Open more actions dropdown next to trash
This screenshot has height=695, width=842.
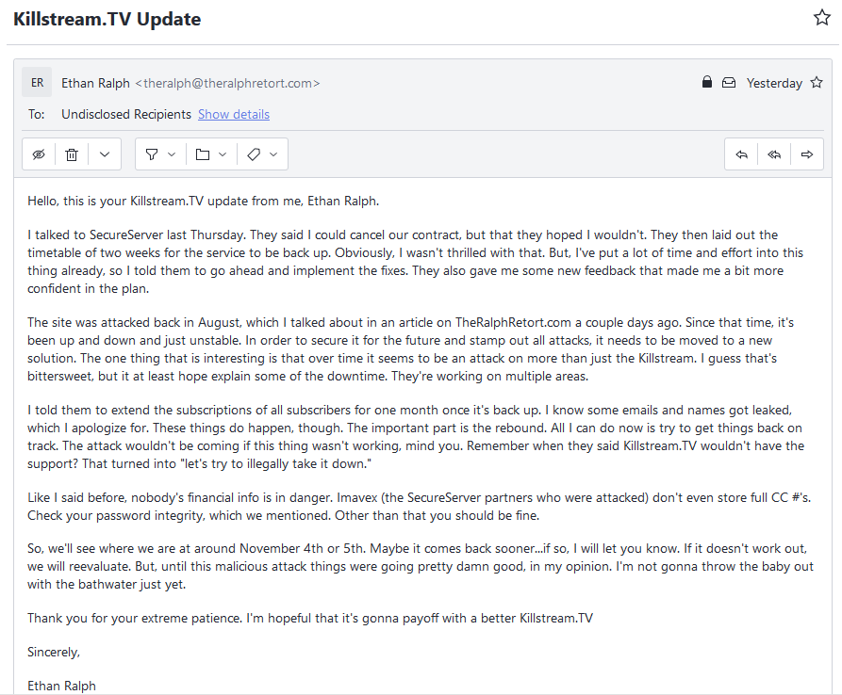point(105,154)
